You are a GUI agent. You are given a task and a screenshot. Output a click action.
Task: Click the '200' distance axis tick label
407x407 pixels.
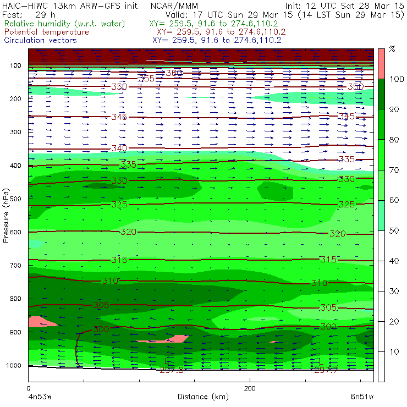(x=250, y=388)
